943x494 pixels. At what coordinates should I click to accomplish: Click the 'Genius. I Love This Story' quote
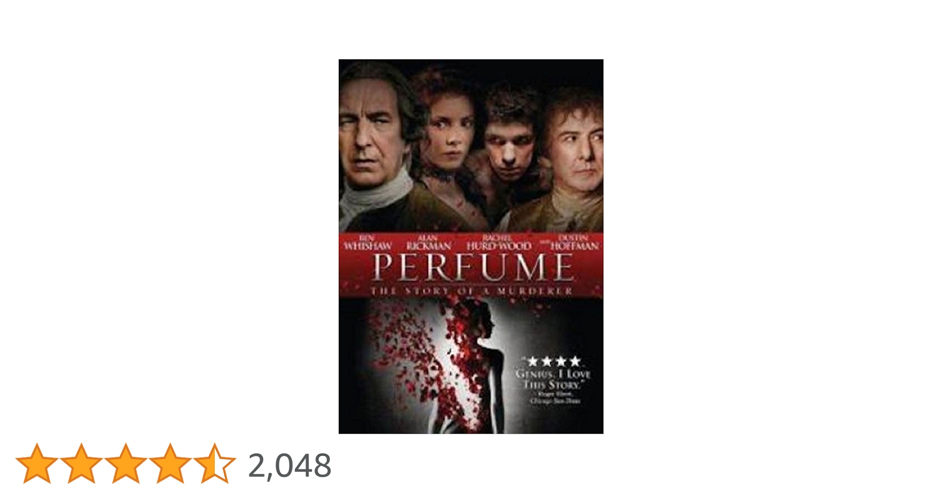coord(553,379)
